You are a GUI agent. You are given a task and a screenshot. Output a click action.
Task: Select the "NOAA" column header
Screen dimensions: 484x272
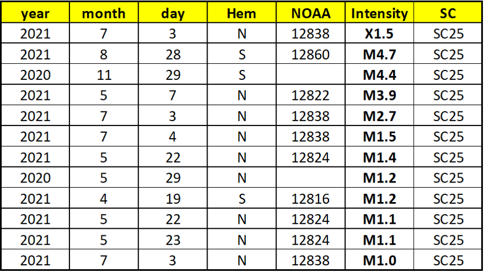310,13
